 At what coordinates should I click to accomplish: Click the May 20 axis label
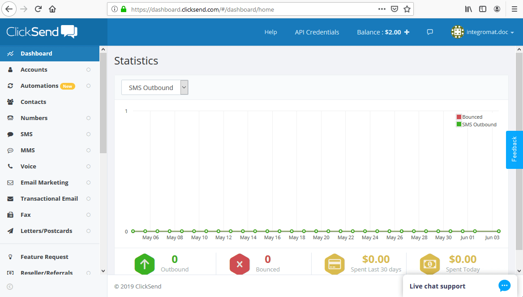[321, 237]
